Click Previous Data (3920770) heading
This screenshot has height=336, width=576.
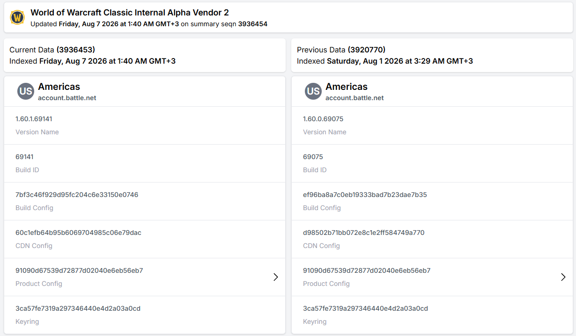(x=341, y=50)
